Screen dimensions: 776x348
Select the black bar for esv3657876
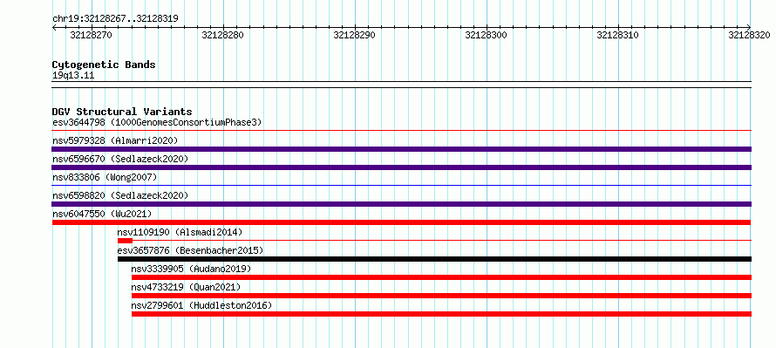[x=434, y=259]
